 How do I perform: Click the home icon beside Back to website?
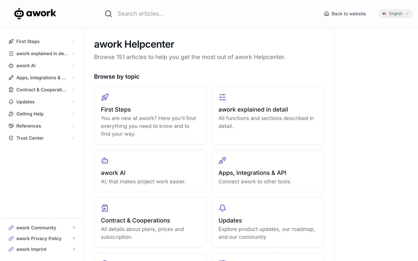point(327,14)
